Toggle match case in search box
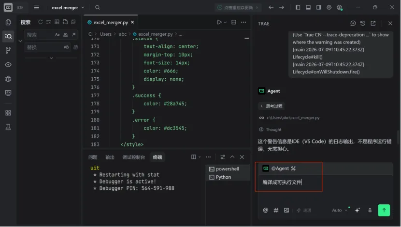This screenshot has height=227, width=401. point(57,34)
